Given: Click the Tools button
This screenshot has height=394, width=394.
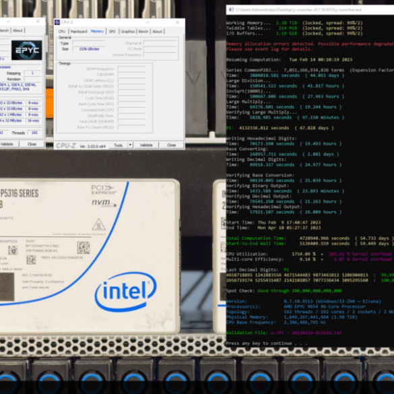Looking at the screenshot, I should [118, 145].
